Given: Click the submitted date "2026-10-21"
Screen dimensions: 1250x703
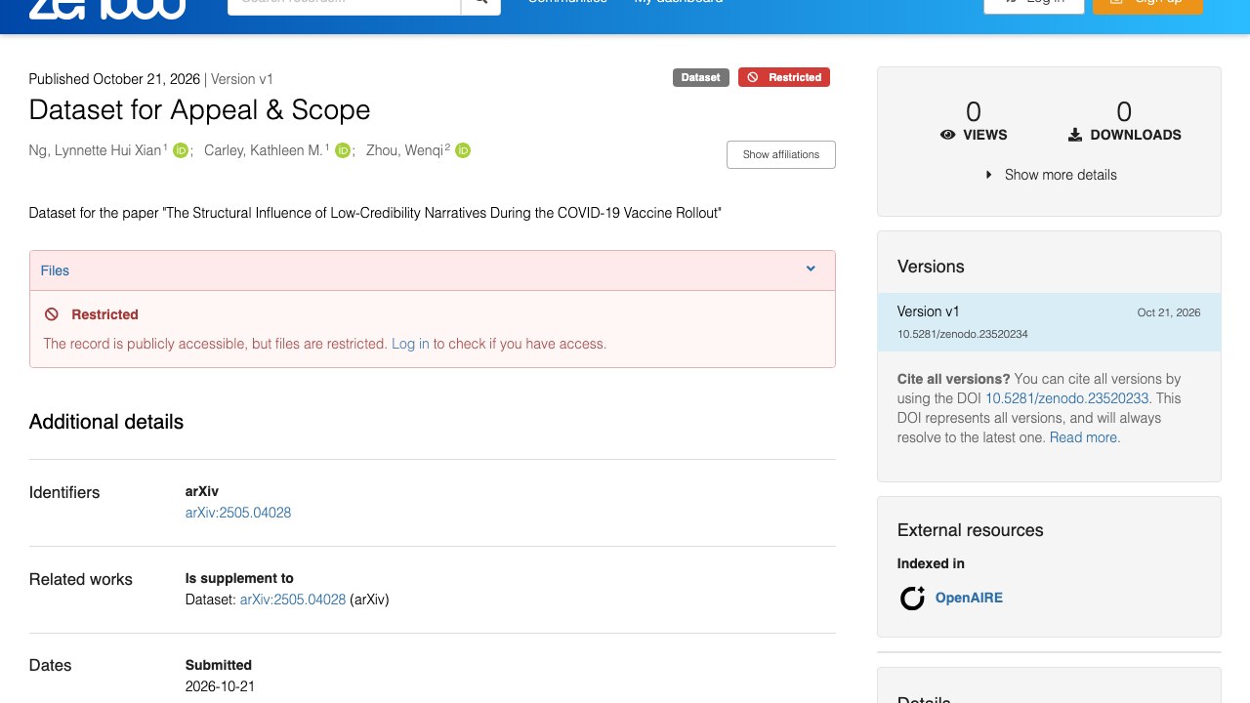Looking at the screenshot, I should click(x=220, y=686).
